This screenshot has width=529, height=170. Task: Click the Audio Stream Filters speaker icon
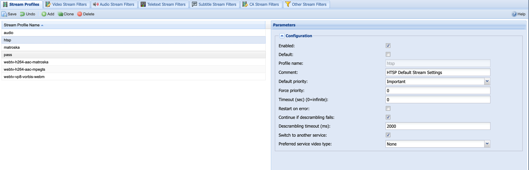tap(96, 4)
